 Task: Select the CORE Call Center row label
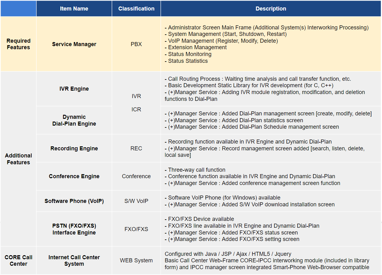coord(19,260)
